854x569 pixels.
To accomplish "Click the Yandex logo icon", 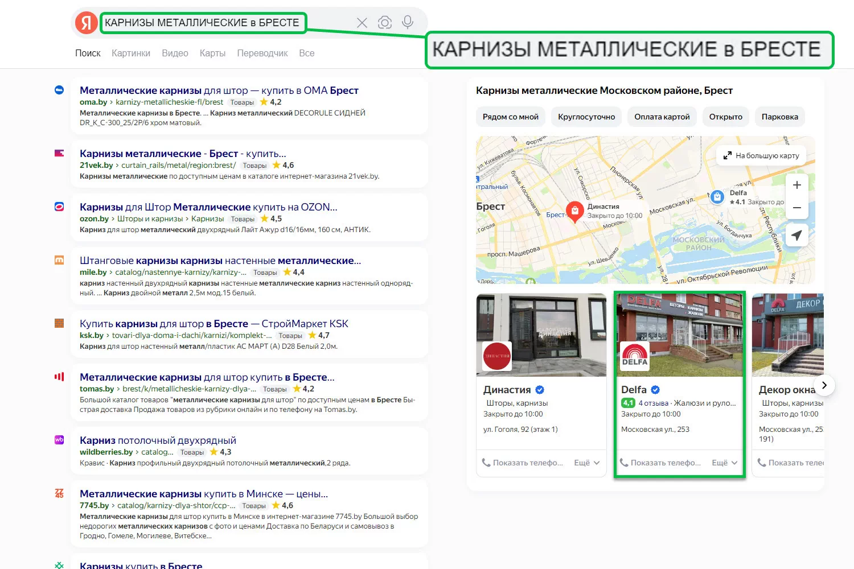I will [87, 23].
